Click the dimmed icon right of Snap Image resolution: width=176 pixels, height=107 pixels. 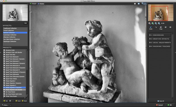[x=165, y=27]
